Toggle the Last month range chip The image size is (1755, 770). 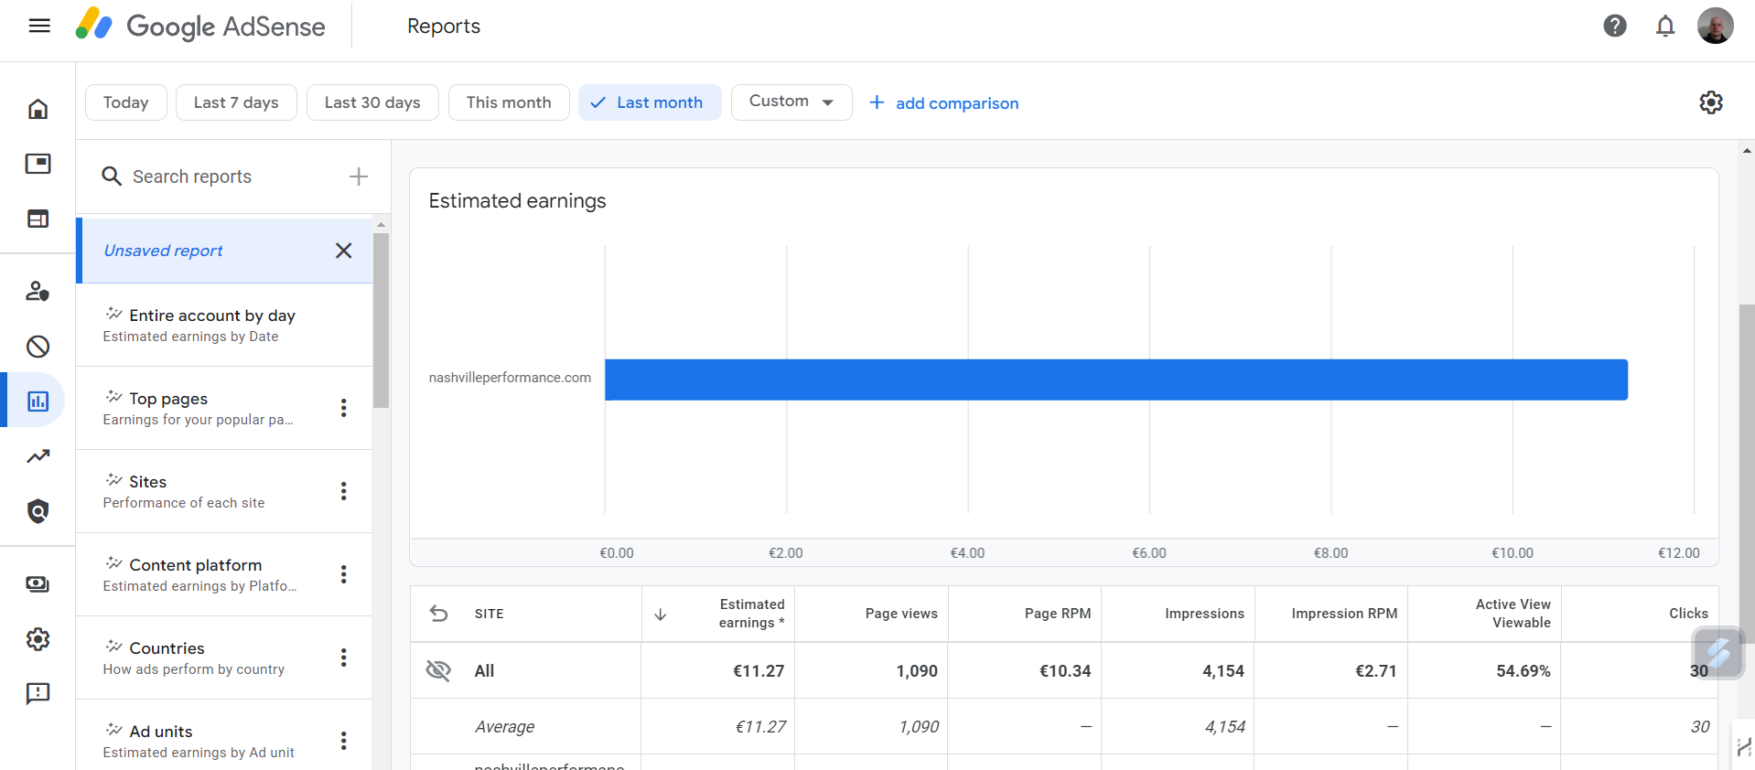pyautogui.click(x=650, y=102)
